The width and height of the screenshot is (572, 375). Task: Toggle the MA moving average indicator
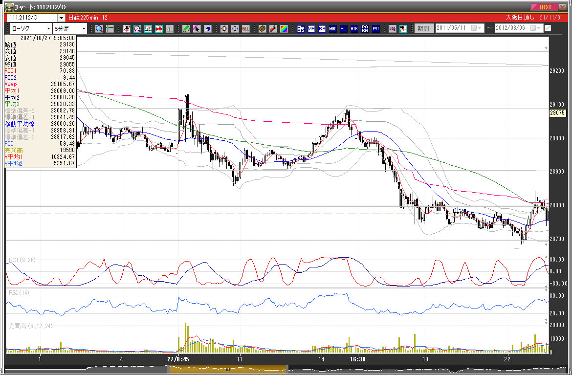tap(311, 28)
